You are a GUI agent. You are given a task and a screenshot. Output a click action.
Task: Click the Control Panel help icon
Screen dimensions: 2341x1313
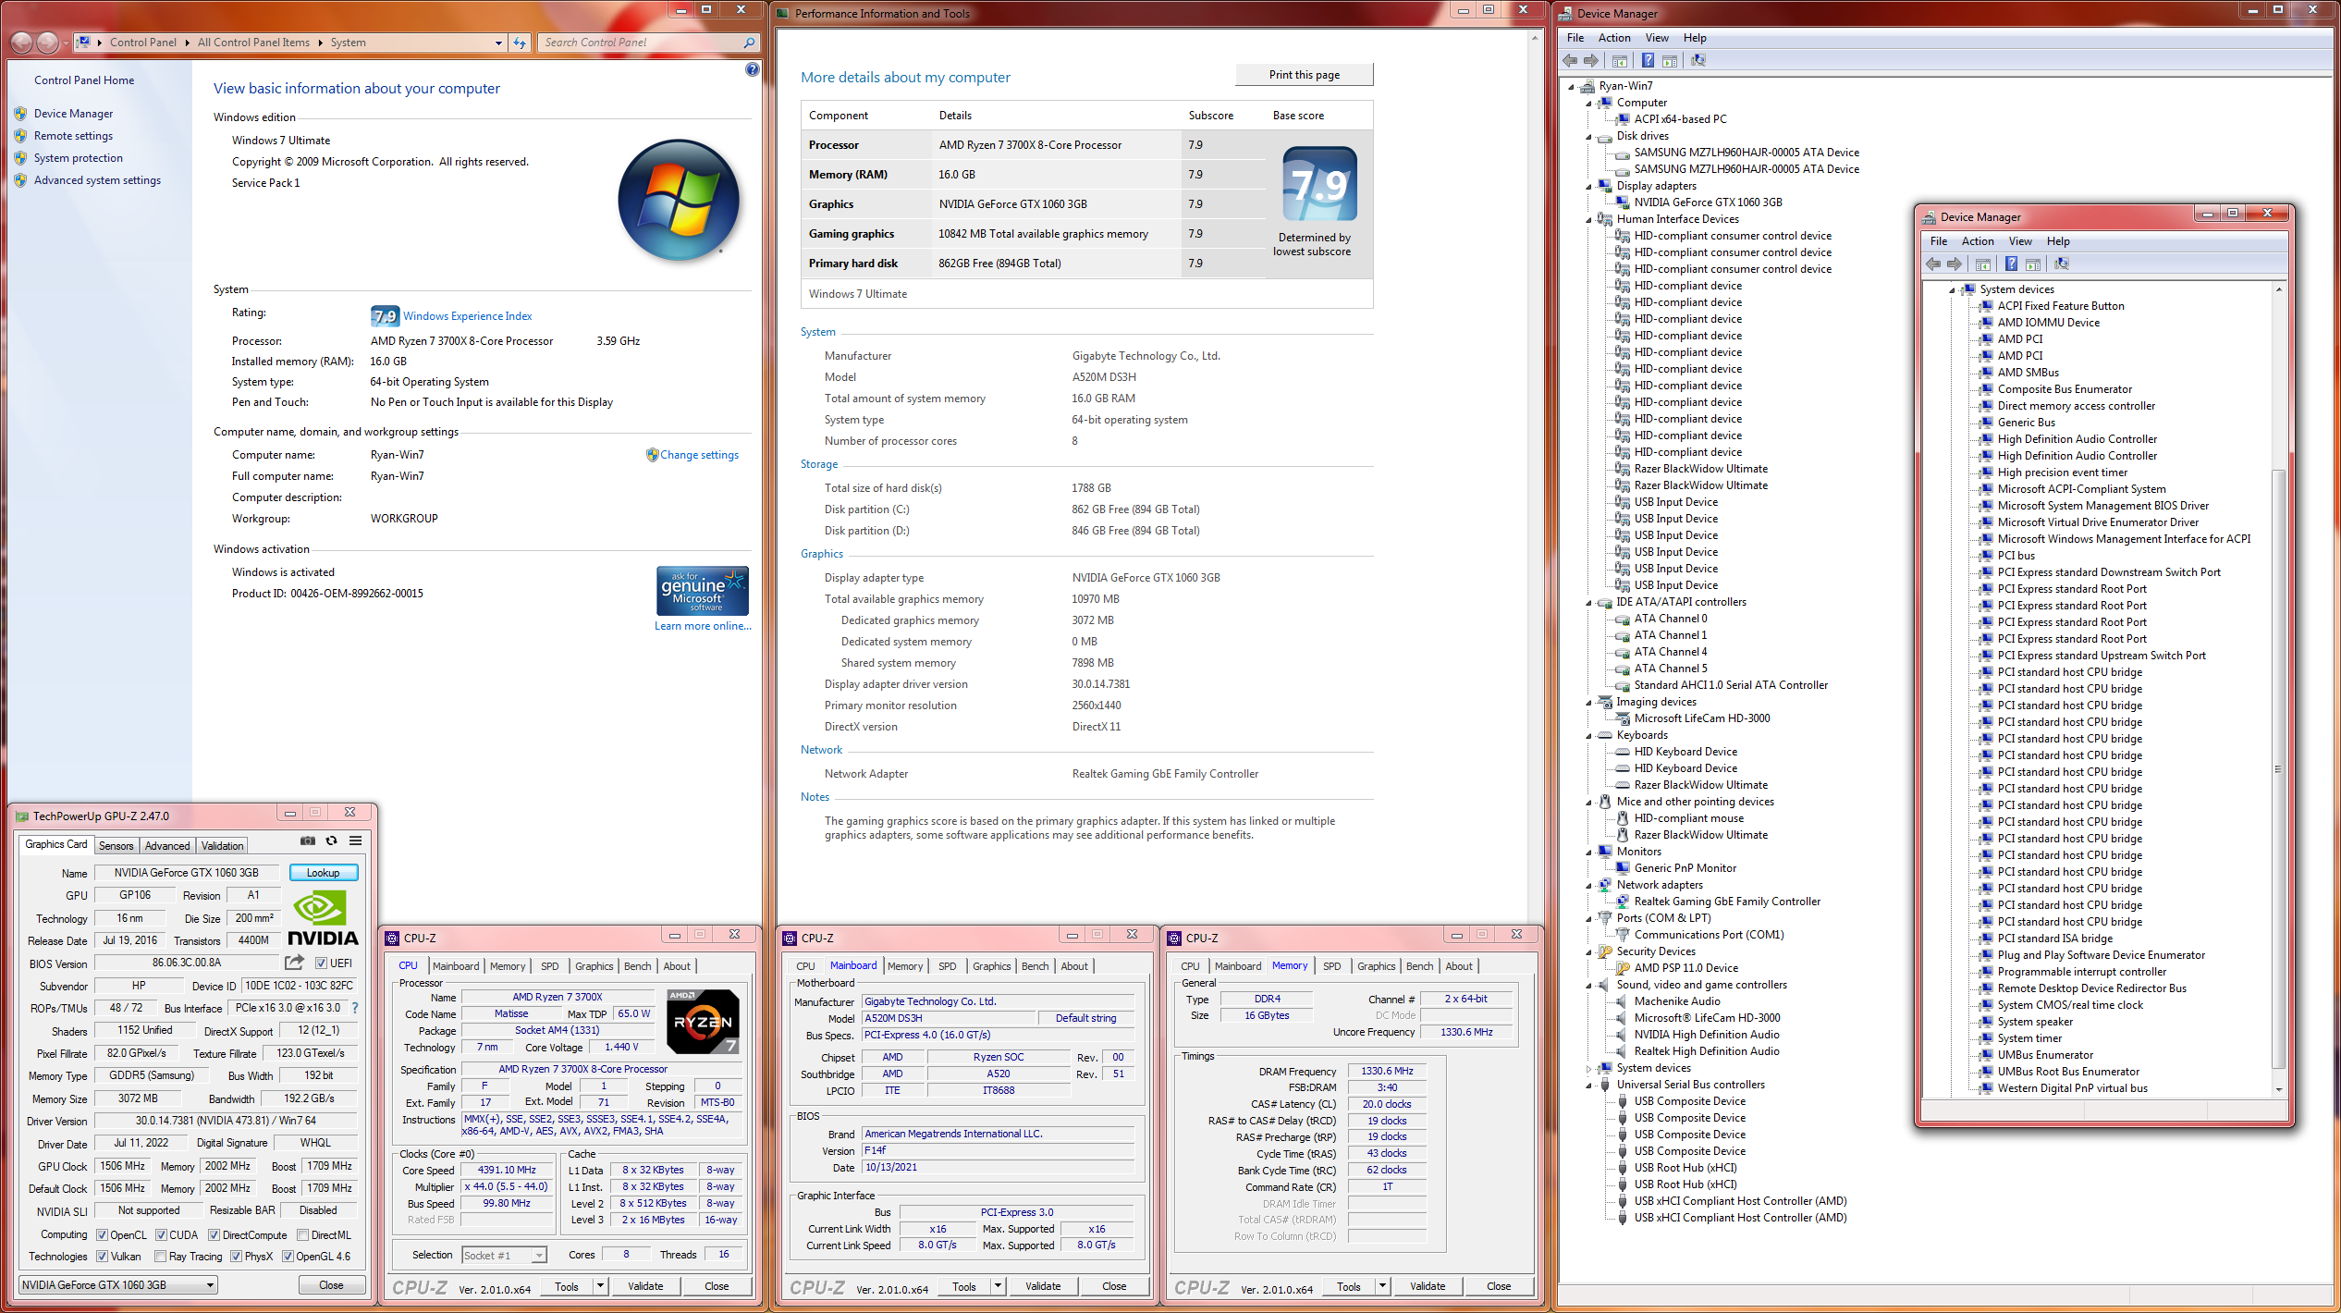[752, 69]
